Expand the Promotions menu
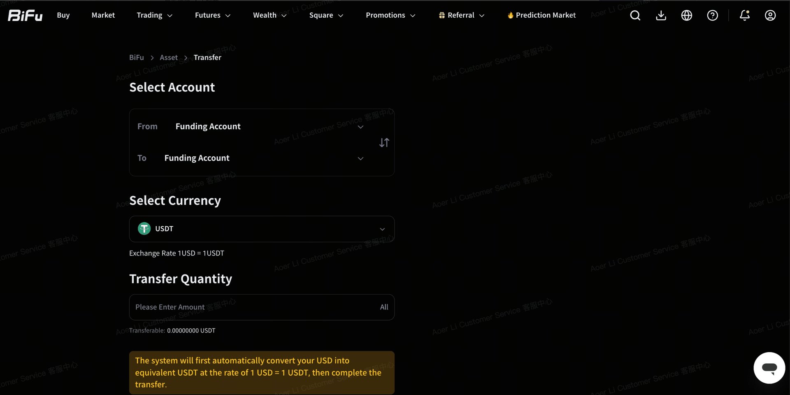Screen dimensions: 790x395 click(x=391, y=15)
